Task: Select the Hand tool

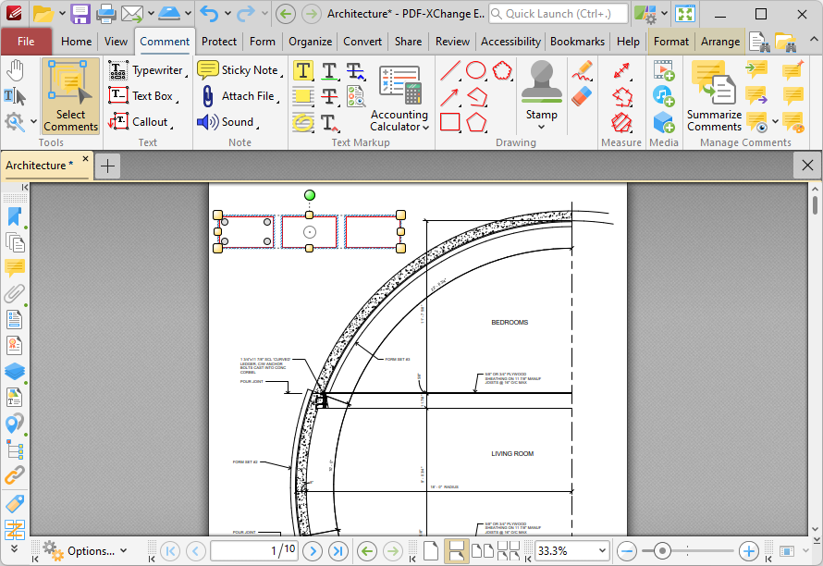Action: click(15, 71)
